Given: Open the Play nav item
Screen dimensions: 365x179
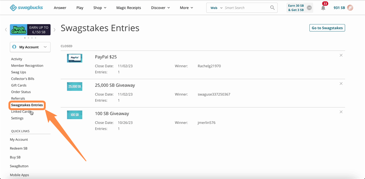Looking at the screenshot, I should click(80, 8).
